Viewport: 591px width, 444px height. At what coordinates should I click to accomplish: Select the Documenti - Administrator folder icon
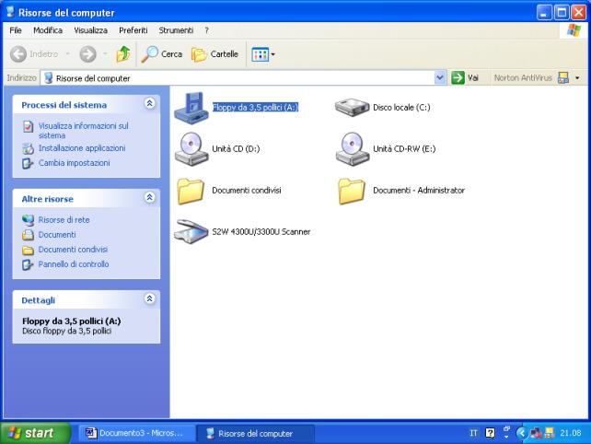tap(352, 191)
